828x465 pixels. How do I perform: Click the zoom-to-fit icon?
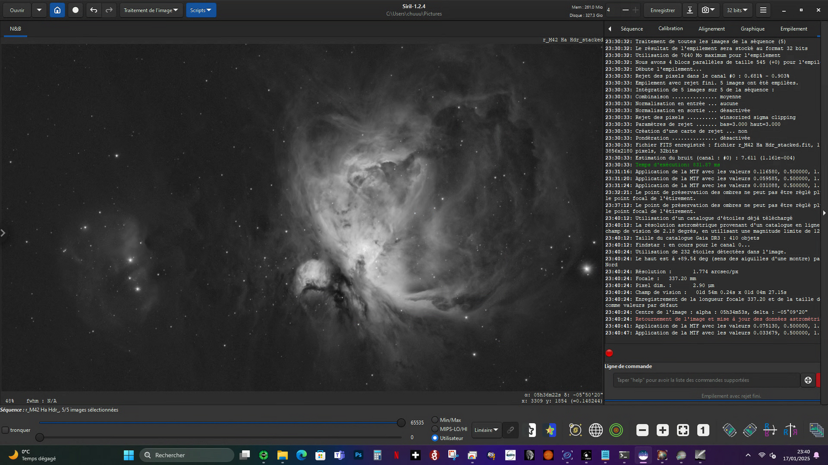click(683, 430)
